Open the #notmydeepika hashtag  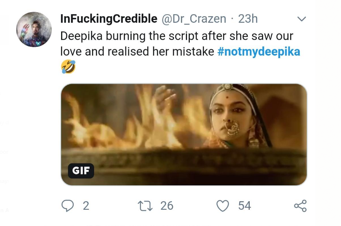[259, 52]
